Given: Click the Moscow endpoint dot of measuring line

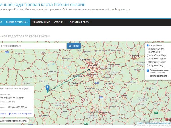Looking at the screenshot, I should 89,70.
